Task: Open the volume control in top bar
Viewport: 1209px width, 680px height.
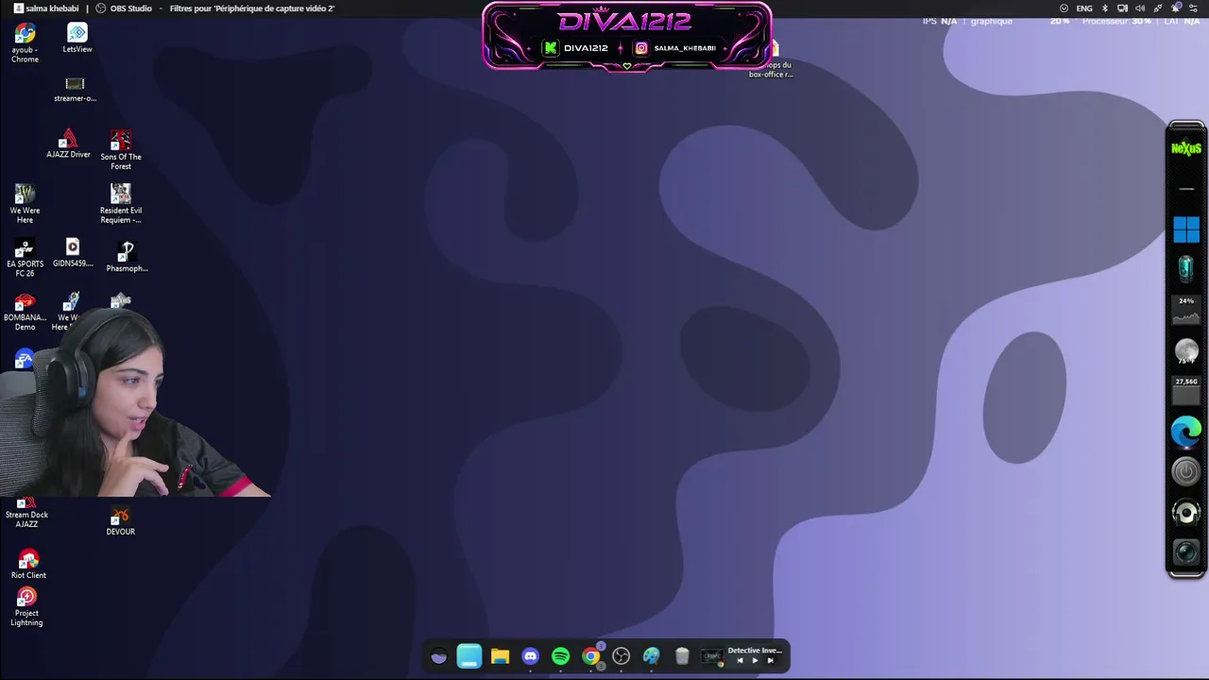Action: click(x=1140, y=8)
